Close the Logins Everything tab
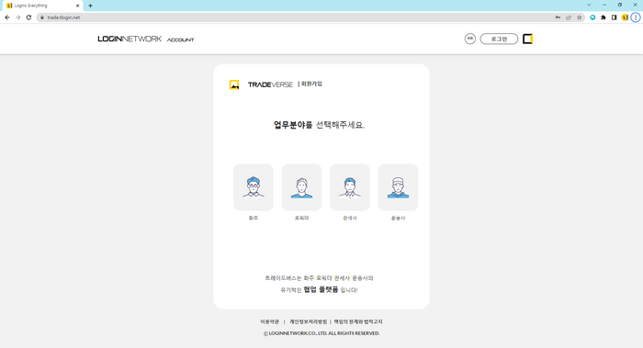Image resolution: width=643 pixels, height=348 pixels. click(x=77, y=6)
